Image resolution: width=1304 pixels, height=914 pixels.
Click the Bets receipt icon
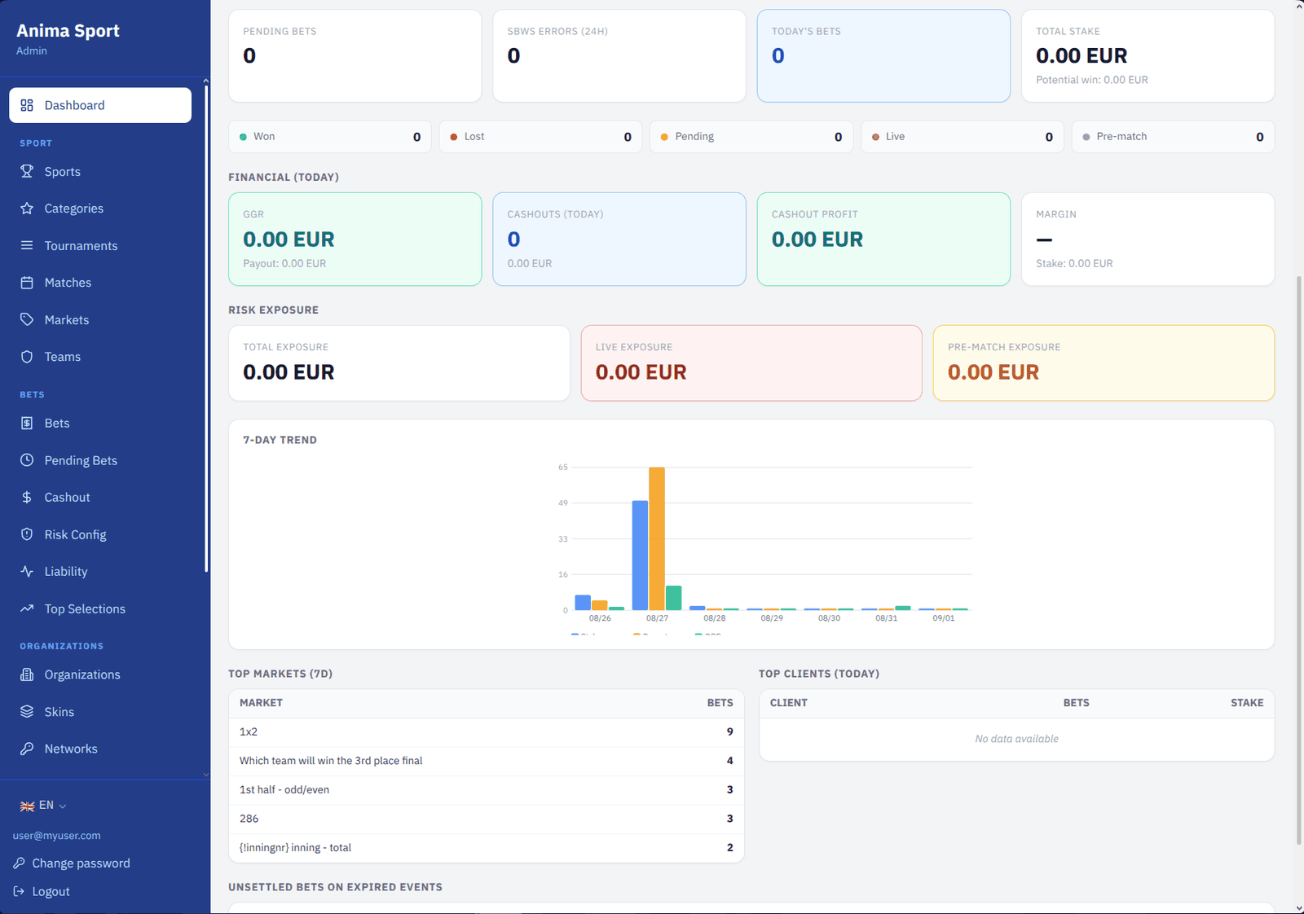click(27, 423)
